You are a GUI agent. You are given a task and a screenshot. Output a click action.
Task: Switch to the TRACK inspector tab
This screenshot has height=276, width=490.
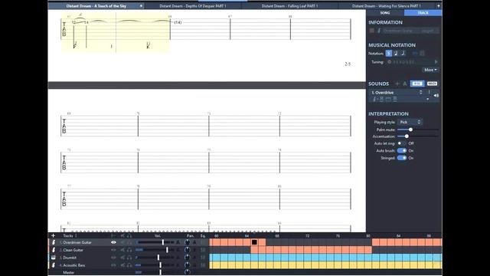pos(423,13)
